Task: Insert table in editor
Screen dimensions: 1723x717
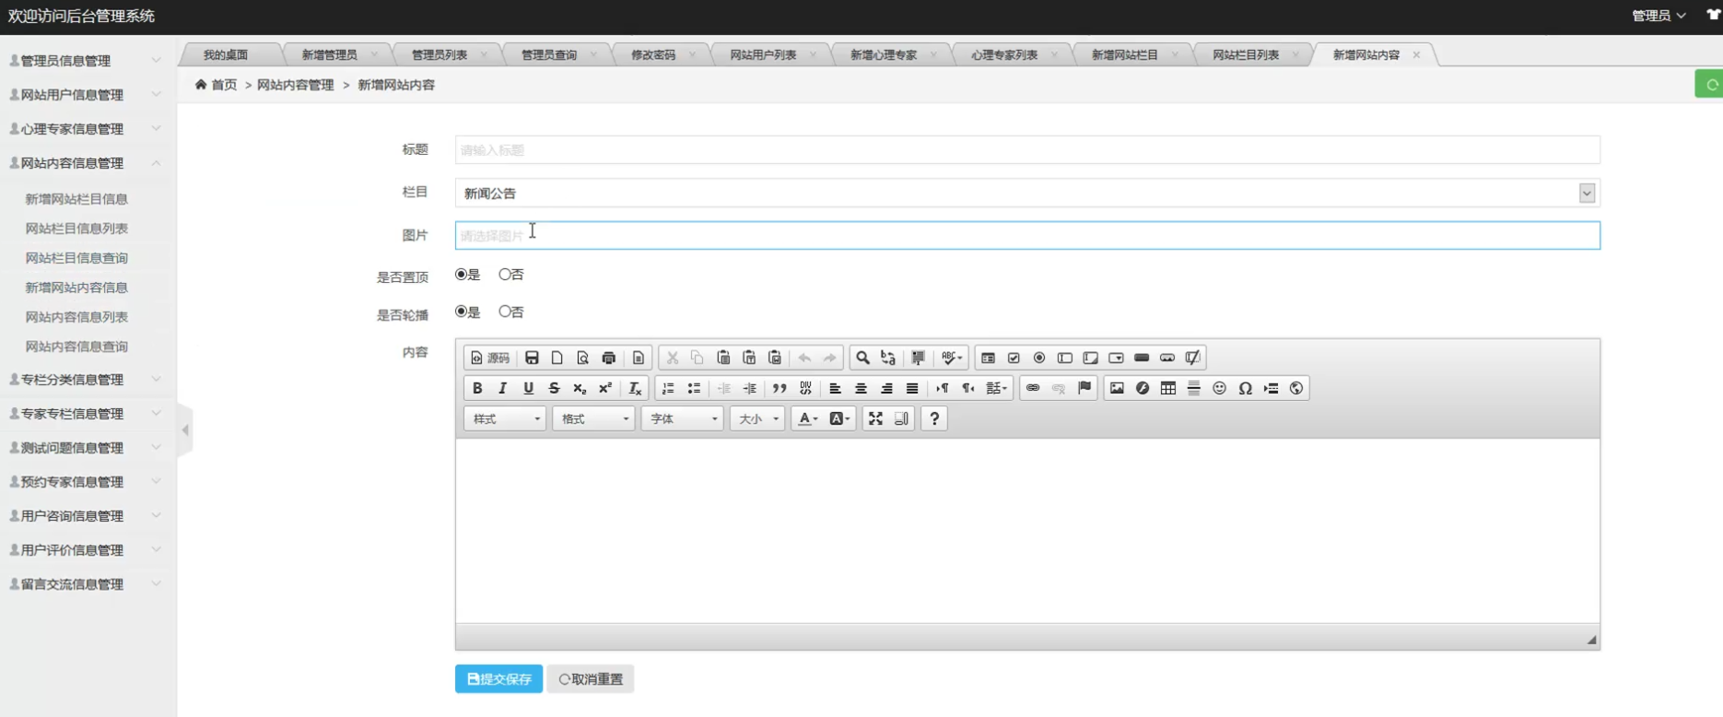Action: point(1168,388)
